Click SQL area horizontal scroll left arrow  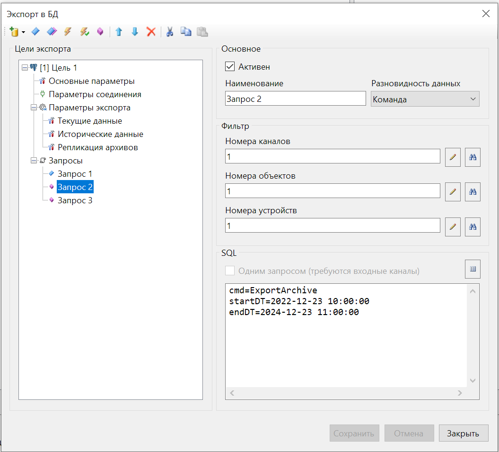point(232,393)
